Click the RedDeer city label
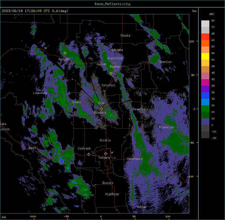 [x=115, y=67]
